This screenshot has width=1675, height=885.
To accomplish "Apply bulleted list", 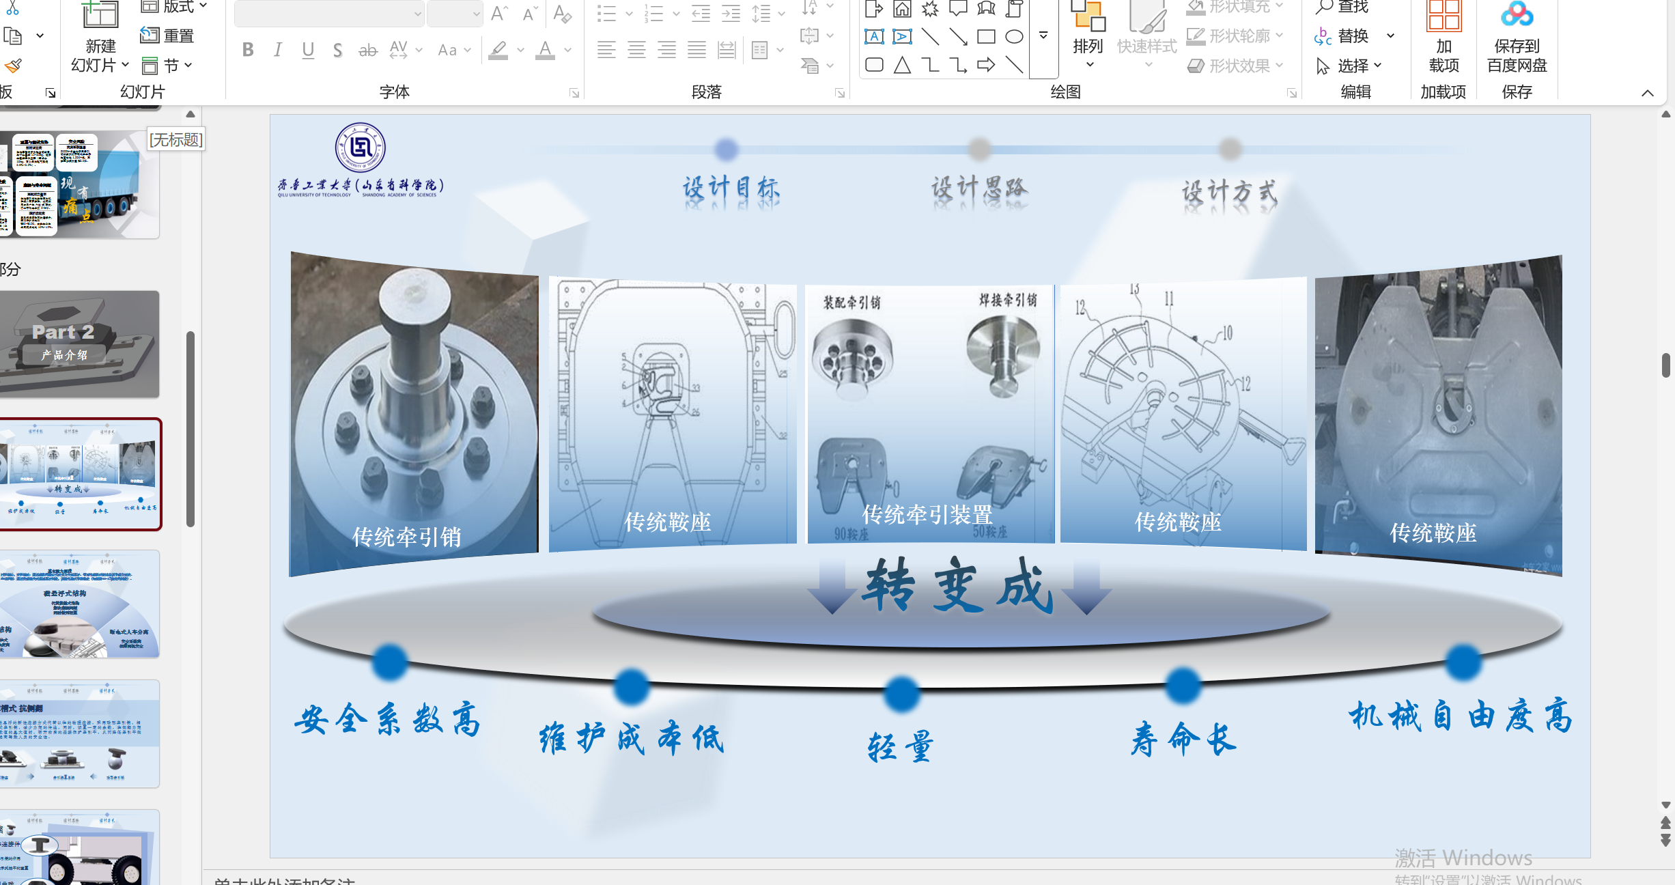I will click(x=606, y=13).
